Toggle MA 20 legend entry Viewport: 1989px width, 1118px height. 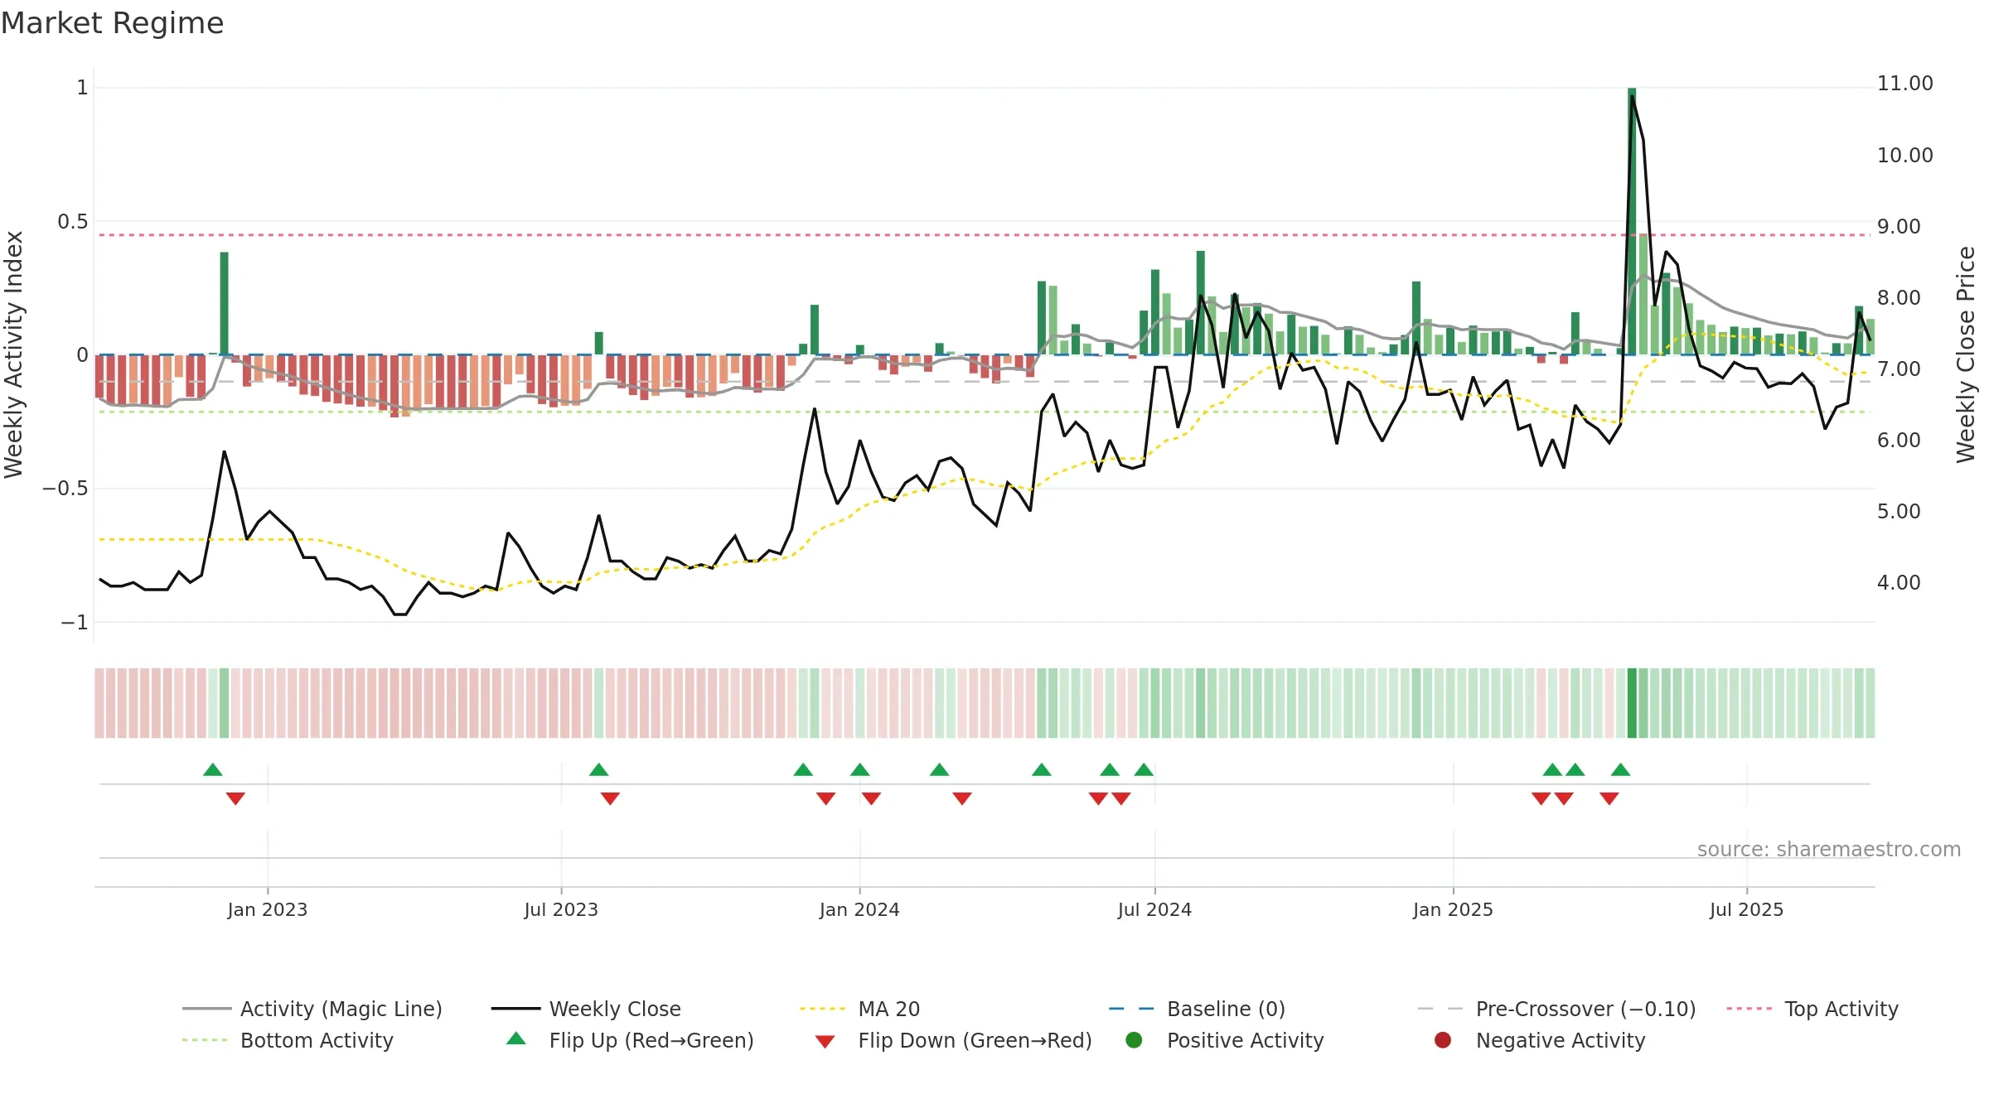click(x=859, y=1009)
